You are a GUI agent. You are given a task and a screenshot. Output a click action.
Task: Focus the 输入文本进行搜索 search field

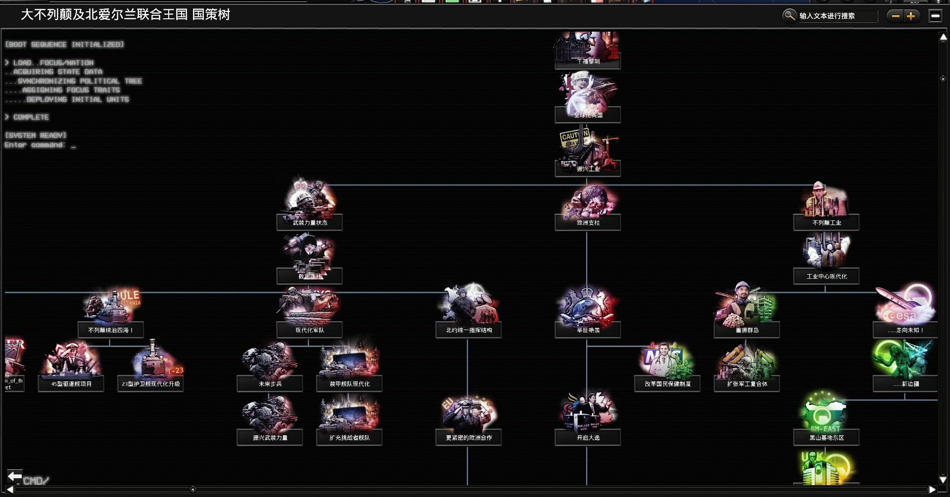point(837,16)
